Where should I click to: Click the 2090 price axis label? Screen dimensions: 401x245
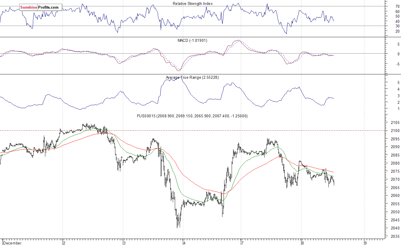(x=396, y=147)
